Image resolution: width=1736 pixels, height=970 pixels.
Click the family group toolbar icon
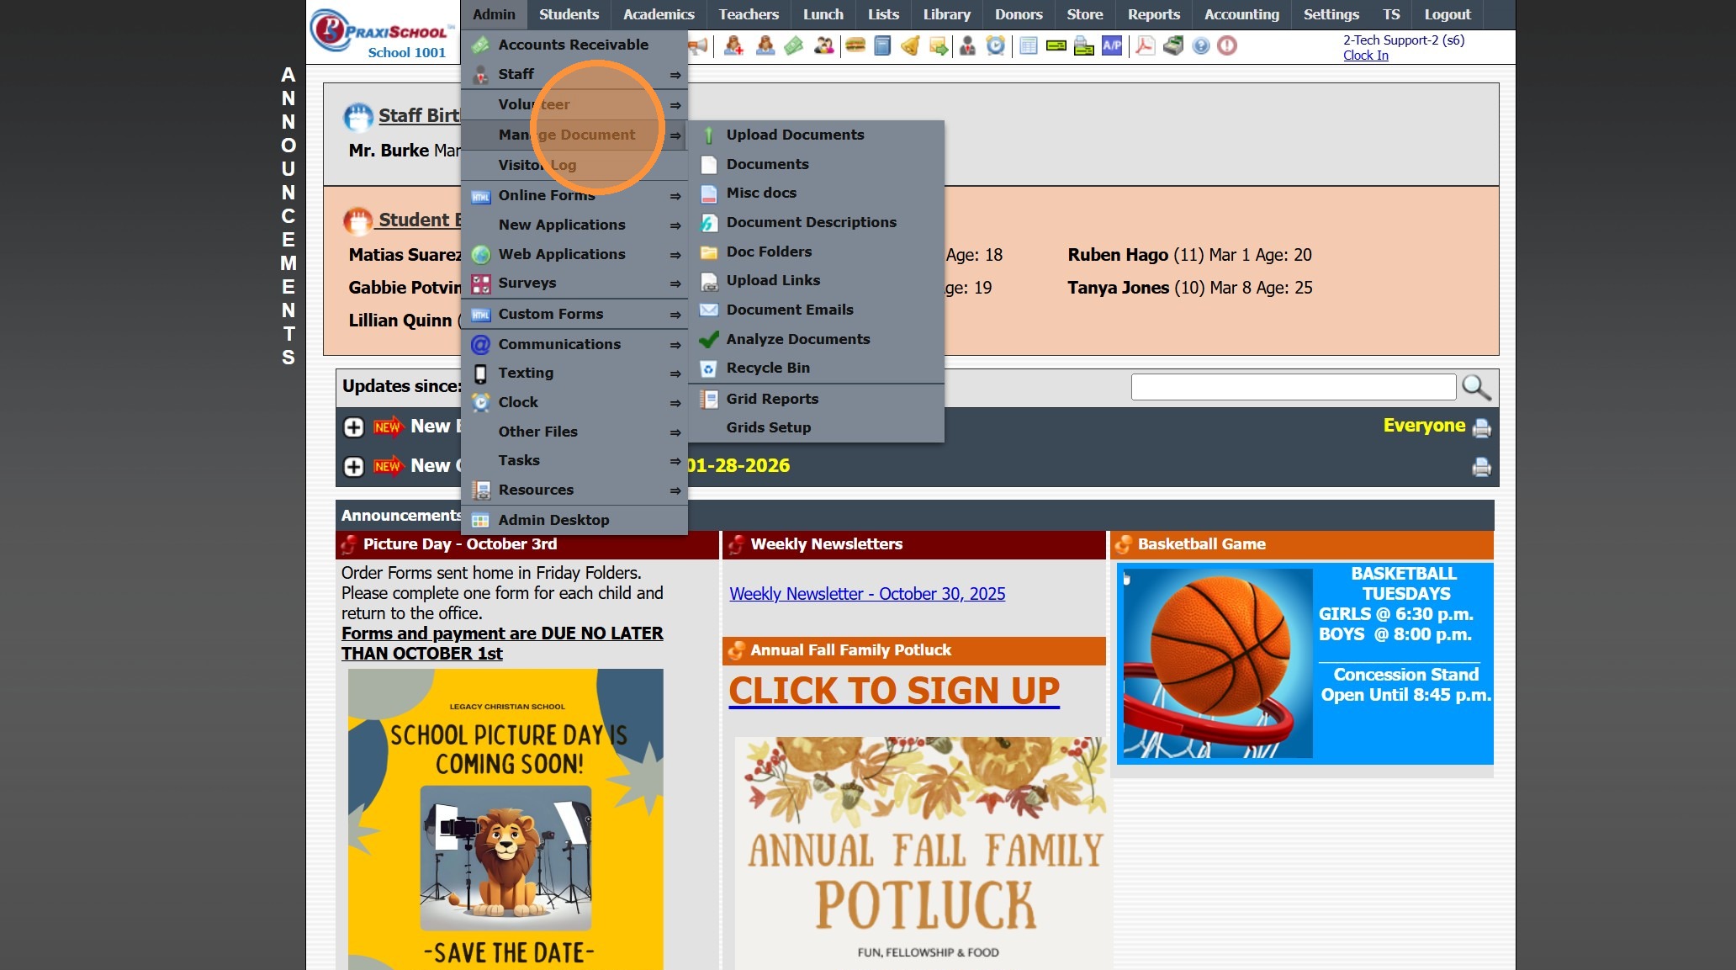823,45
